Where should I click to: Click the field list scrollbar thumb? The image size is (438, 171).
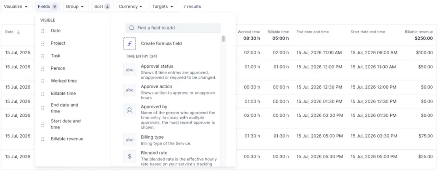point(223,39)
